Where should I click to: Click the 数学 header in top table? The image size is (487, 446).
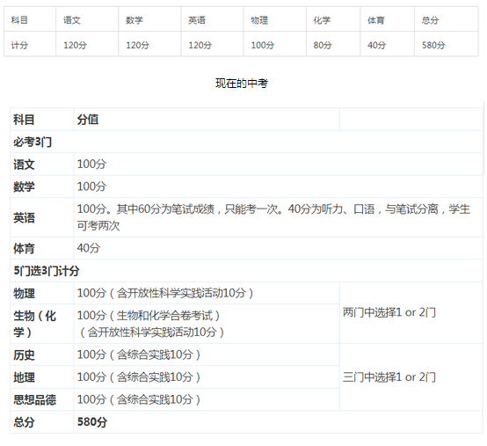coord(134,20)
